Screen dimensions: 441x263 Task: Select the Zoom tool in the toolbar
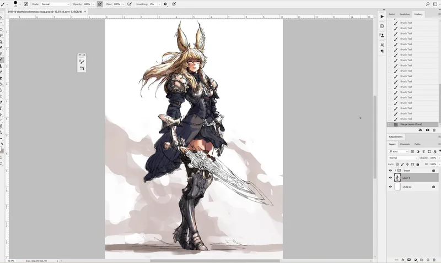(2, 133)
